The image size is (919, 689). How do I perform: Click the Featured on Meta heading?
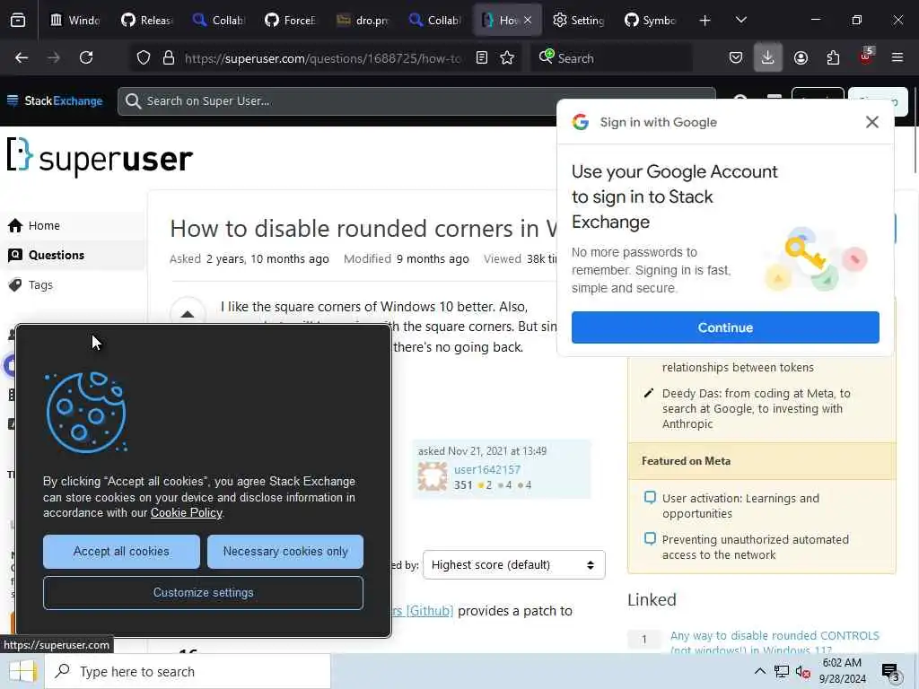click(686, 461)
